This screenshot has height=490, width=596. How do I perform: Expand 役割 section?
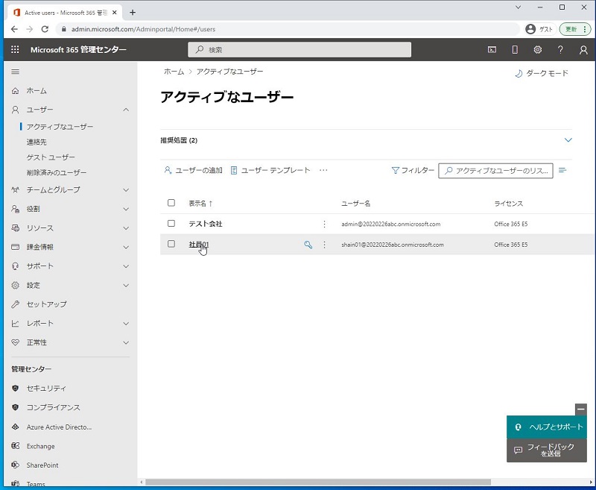click(126, 209)
